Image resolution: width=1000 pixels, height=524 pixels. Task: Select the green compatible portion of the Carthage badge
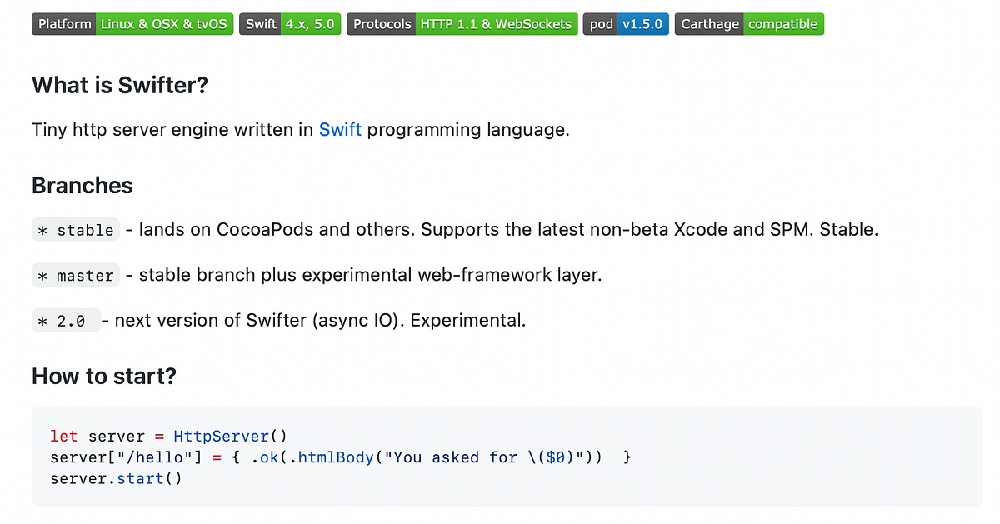point(783,24)
